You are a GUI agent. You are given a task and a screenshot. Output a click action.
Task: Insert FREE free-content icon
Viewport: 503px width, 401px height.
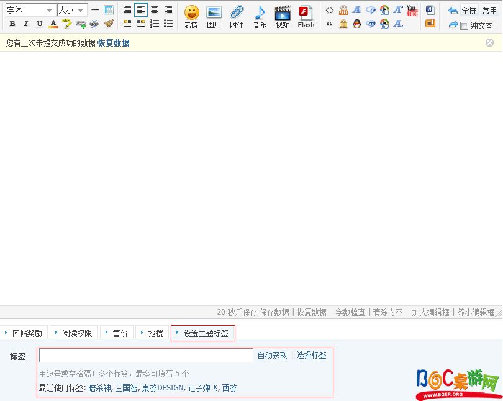pos(343,11)
